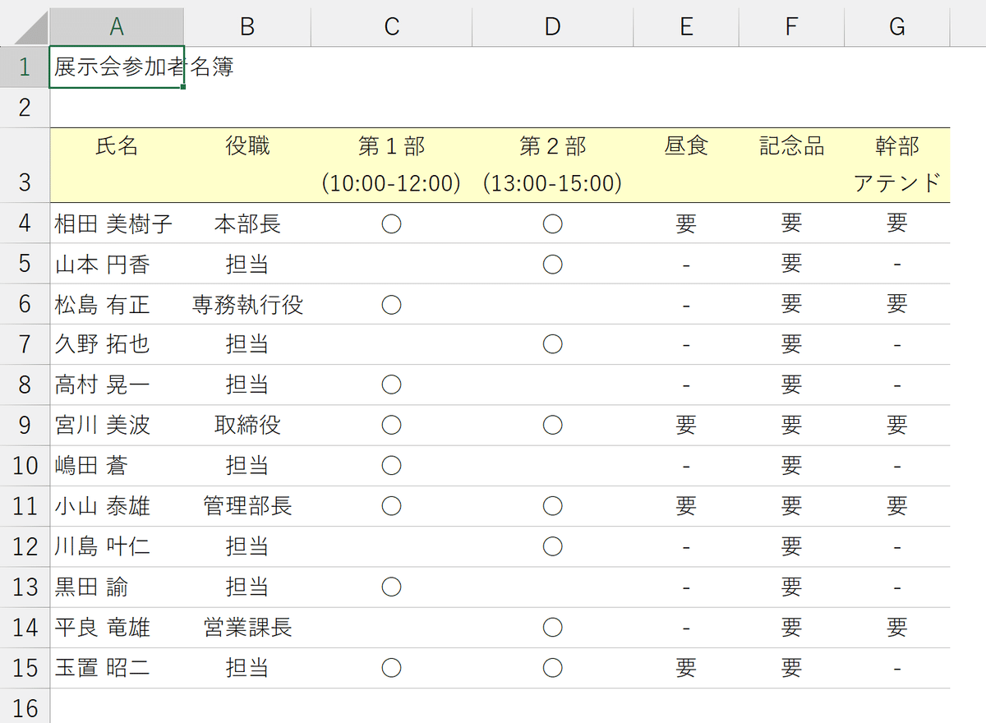Click the 本部長 role cell
Viewport: 986px width, 723px height.
247,223
